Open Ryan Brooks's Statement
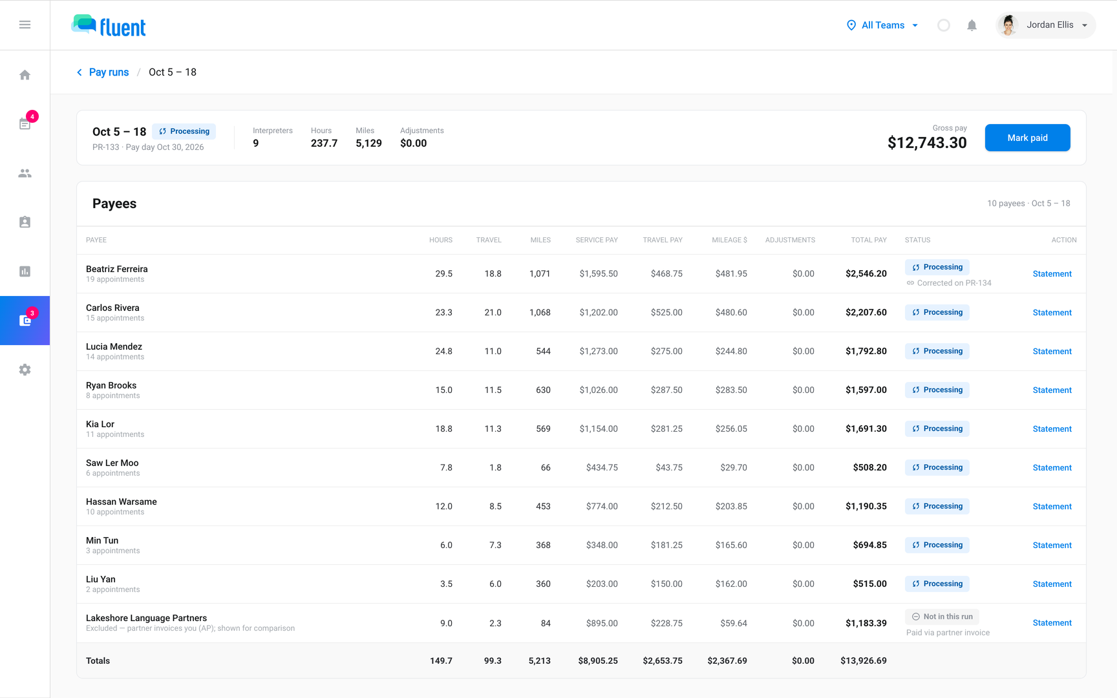 coord(1052,390)
